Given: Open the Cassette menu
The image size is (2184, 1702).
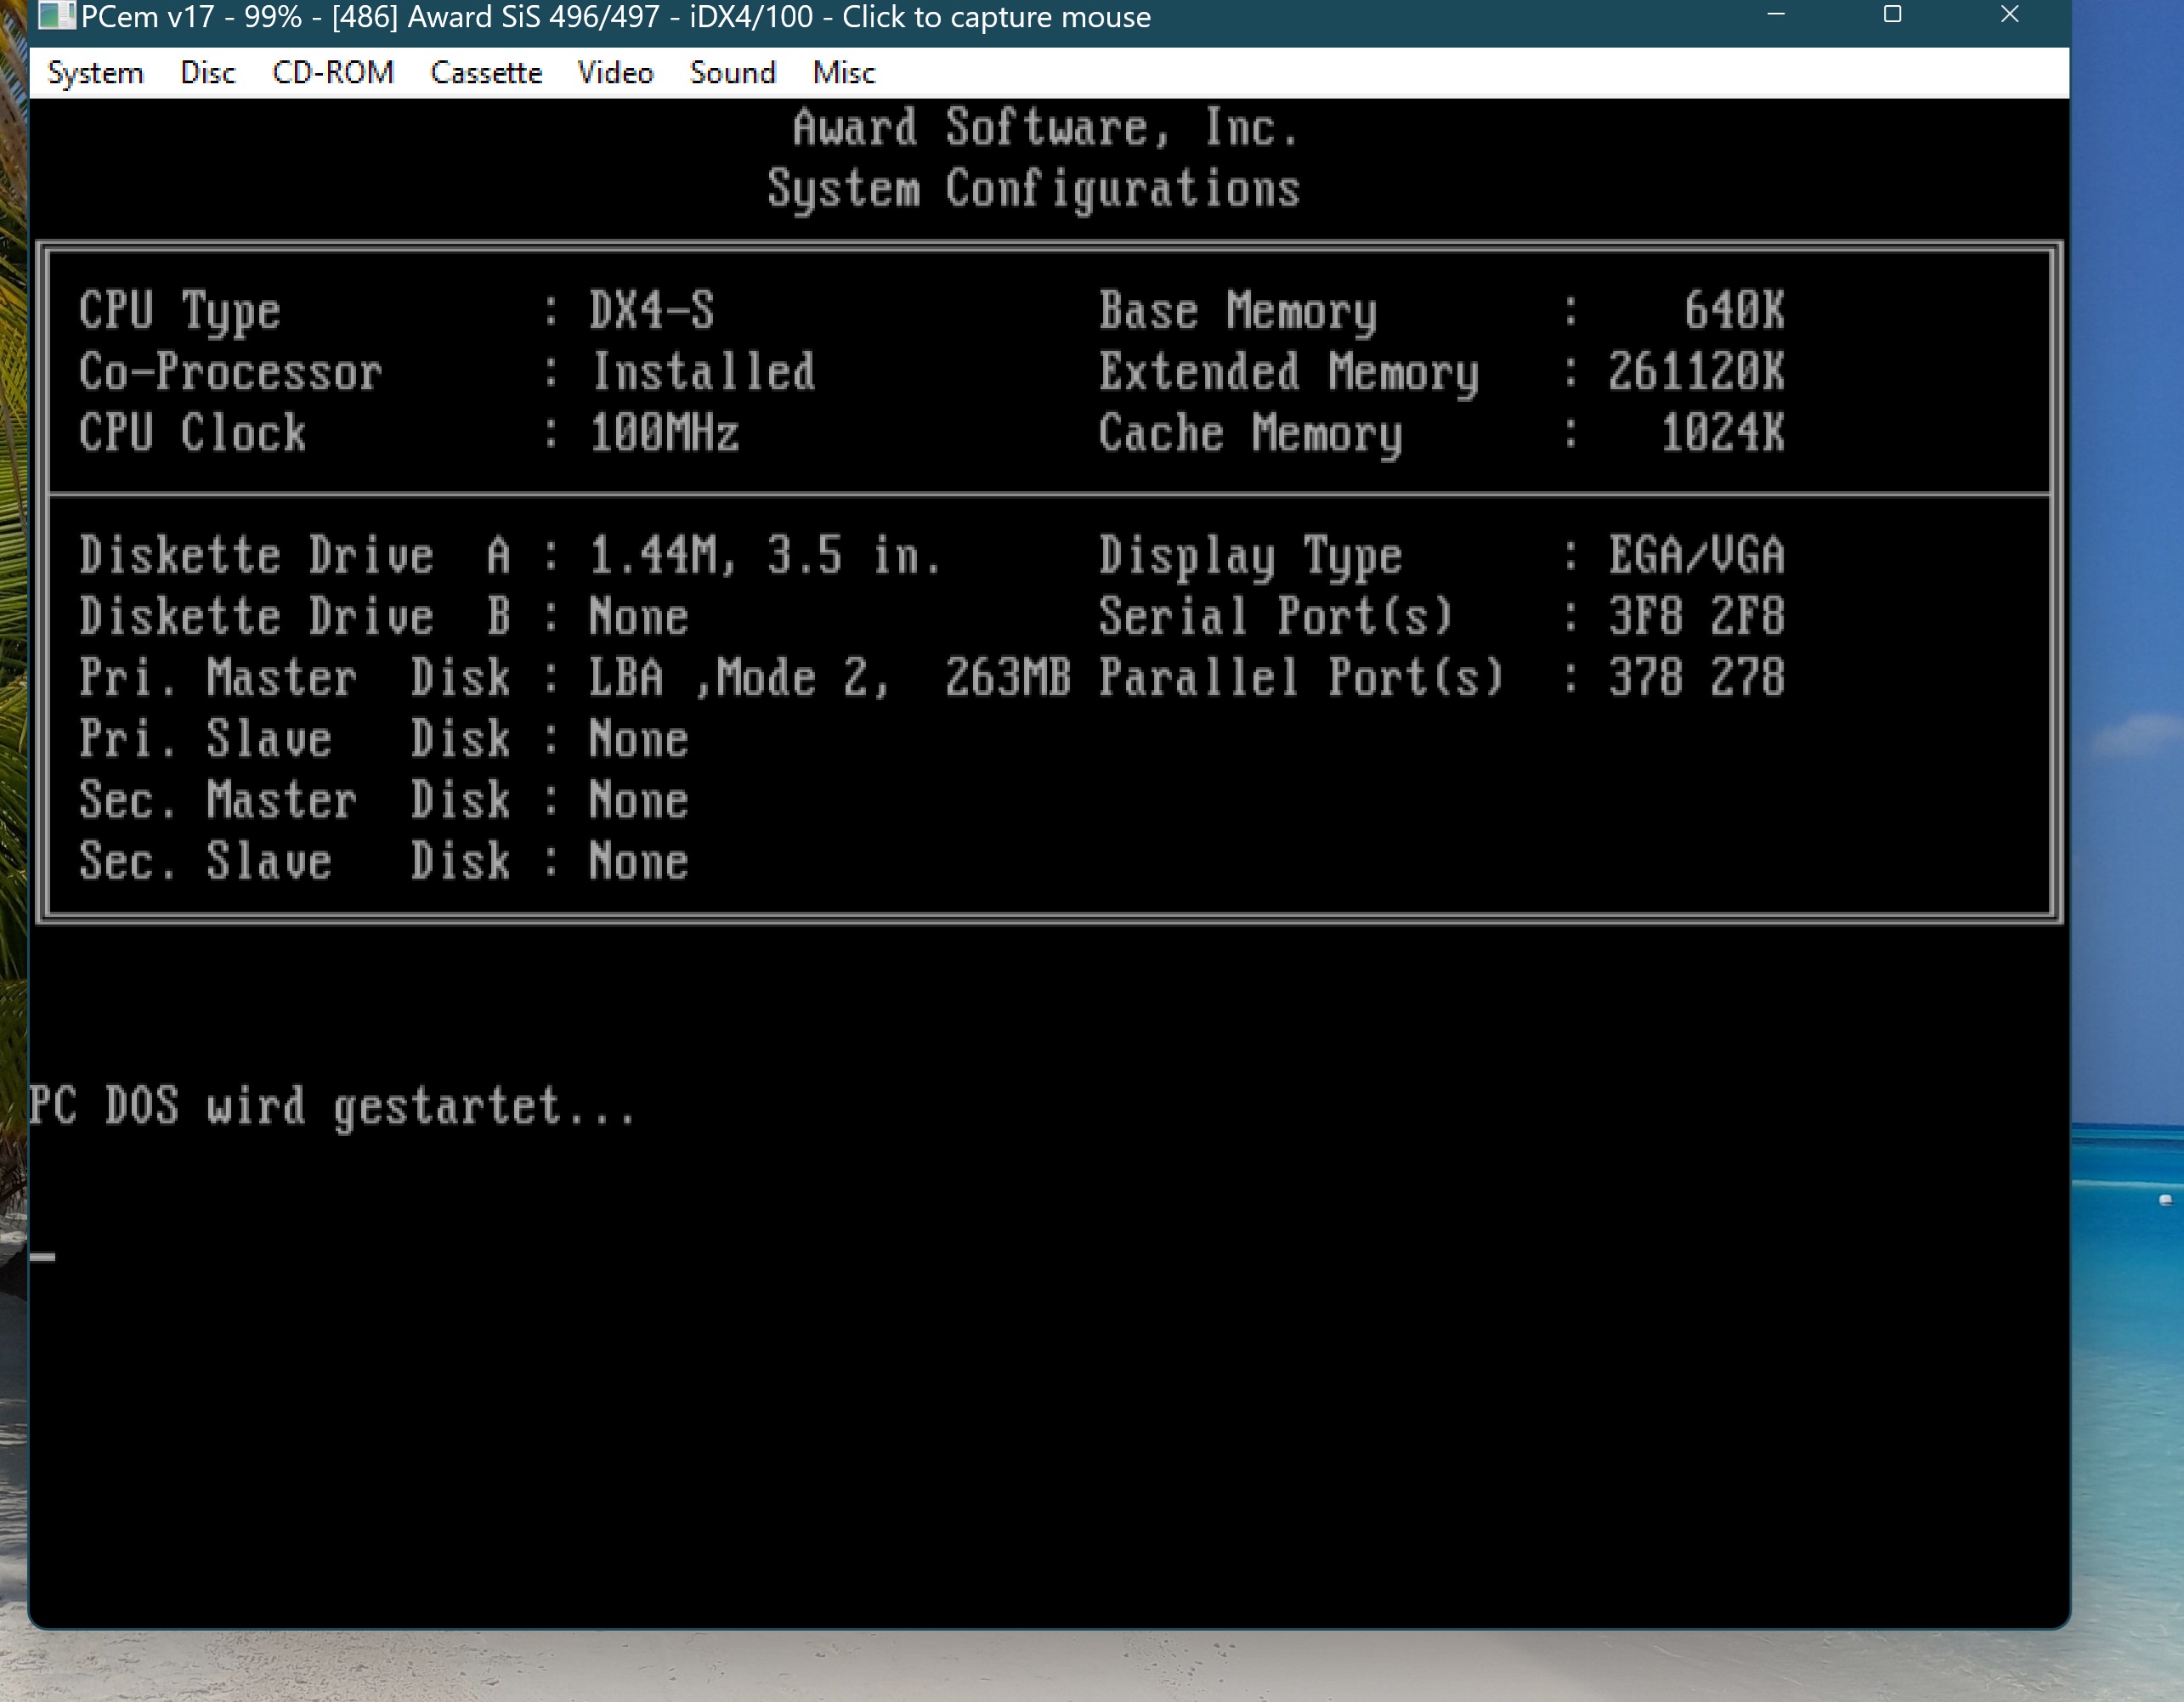Looking at the screenshot, I should [x=486, y=73].
